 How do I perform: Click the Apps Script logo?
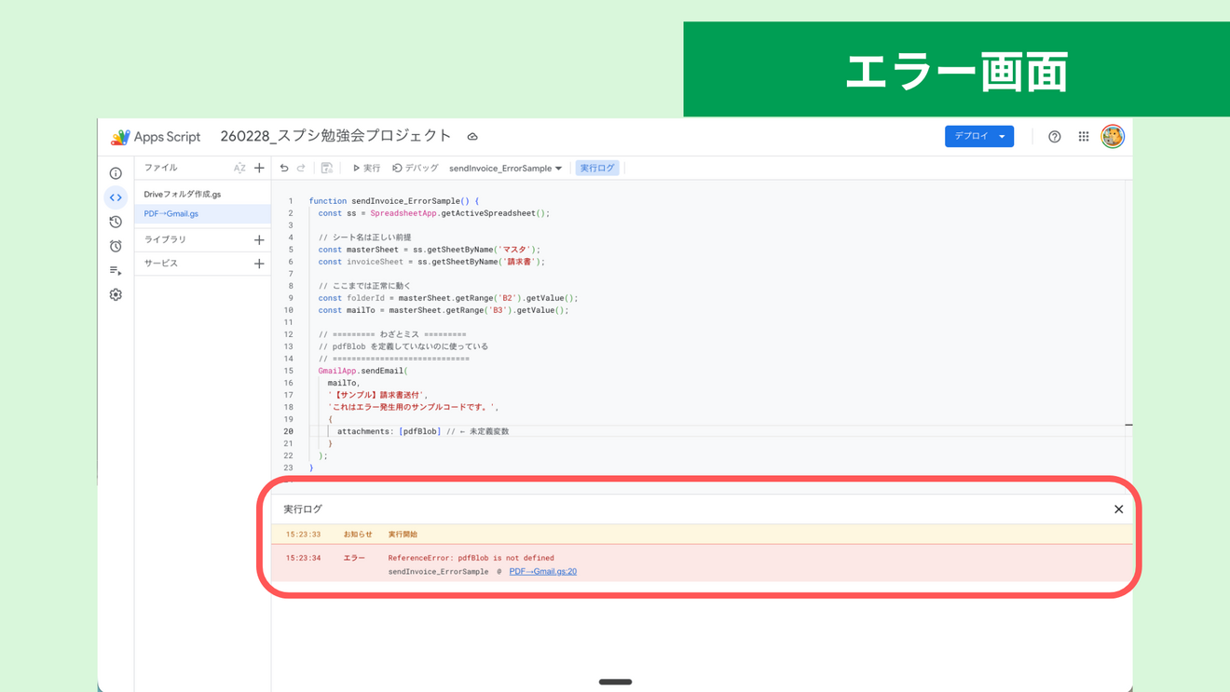tap(156, 137)
